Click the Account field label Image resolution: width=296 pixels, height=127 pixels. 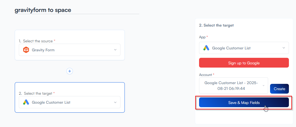tap(205, 75)
